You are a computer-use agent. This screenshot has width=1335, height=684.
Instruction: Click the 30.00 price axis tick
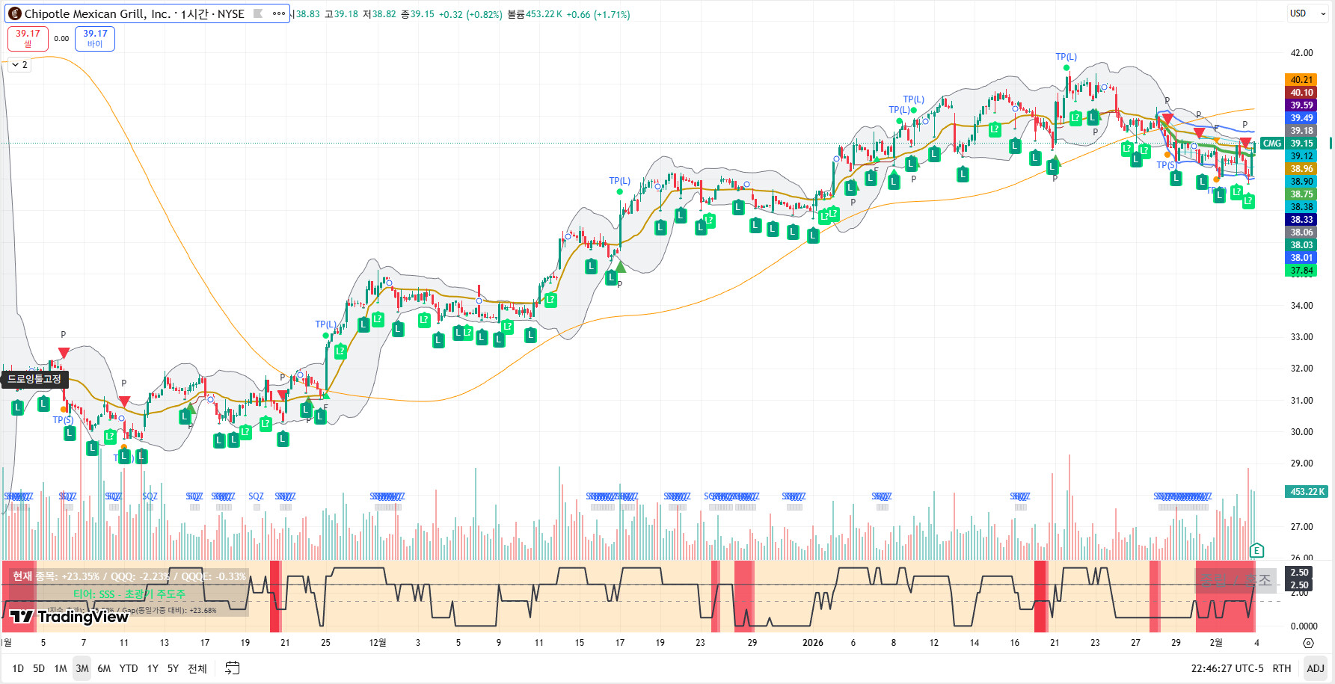point(1301,432)
